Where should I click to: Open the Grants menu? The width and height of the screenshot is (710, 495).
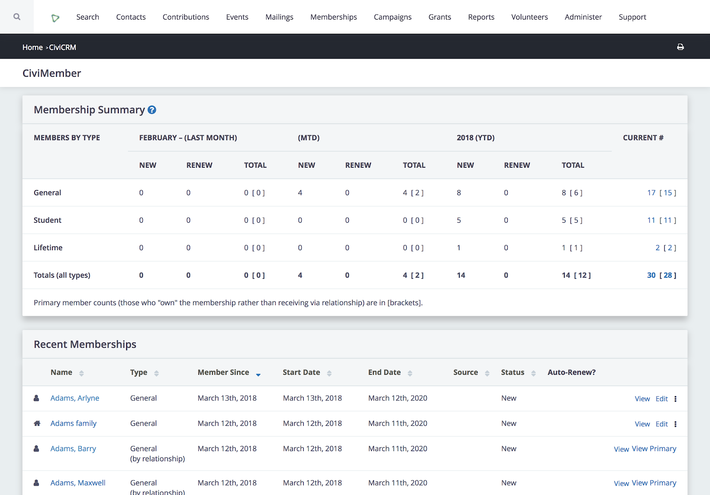[440, 17]
